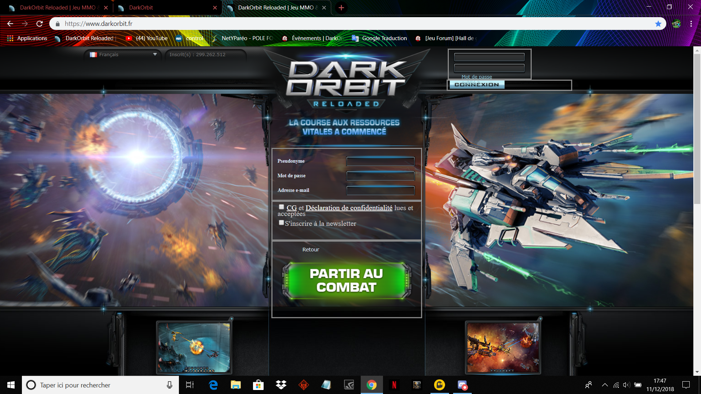Focus the login password field at top
Viewport: 701px width, 394px height.
point(489,68)
